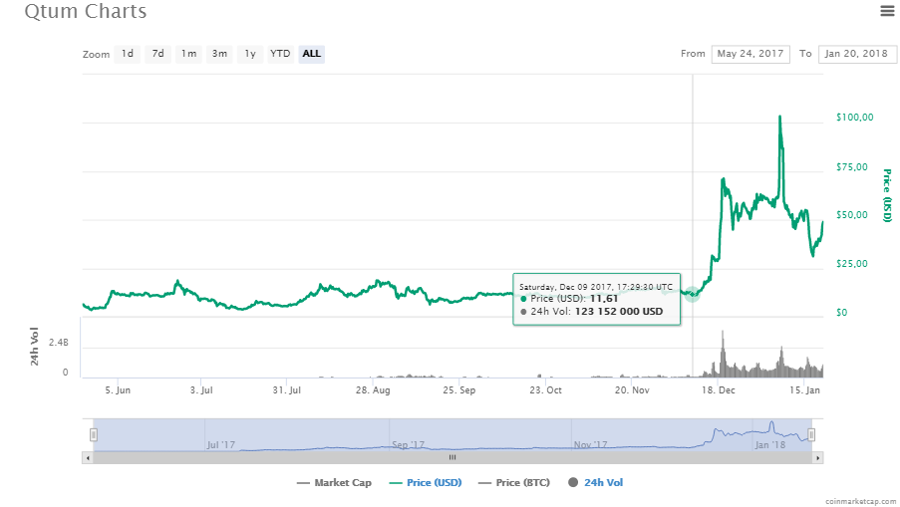Toggle the 24h Vol series
The image size is (900, 507).
[596, 483]
